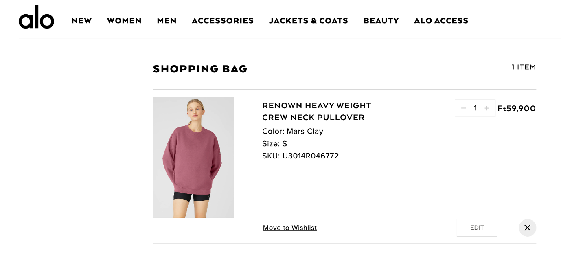The height and width of the screenshot is (272, 561).
Task: Open the WOMEN navigation menu
Action: (x=124, y=21)
